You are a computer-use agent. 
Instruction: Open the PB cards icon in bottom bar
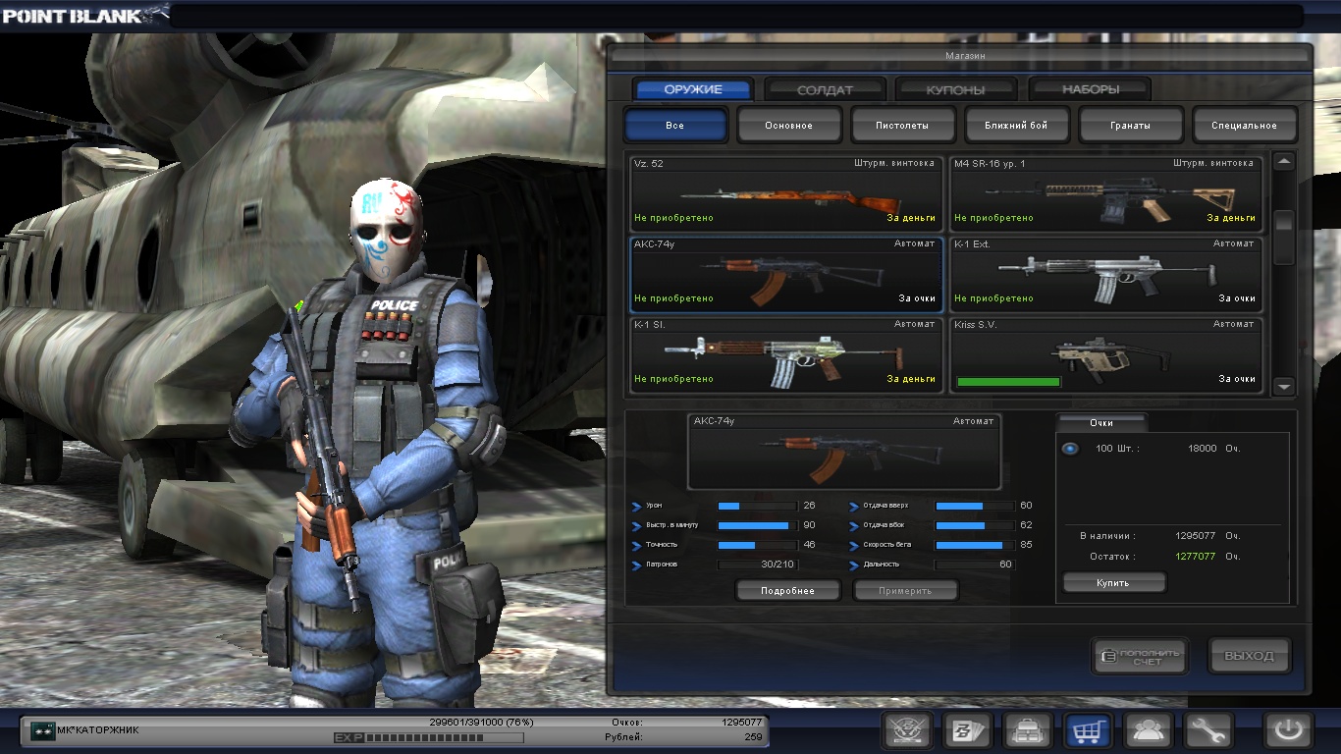968,731
